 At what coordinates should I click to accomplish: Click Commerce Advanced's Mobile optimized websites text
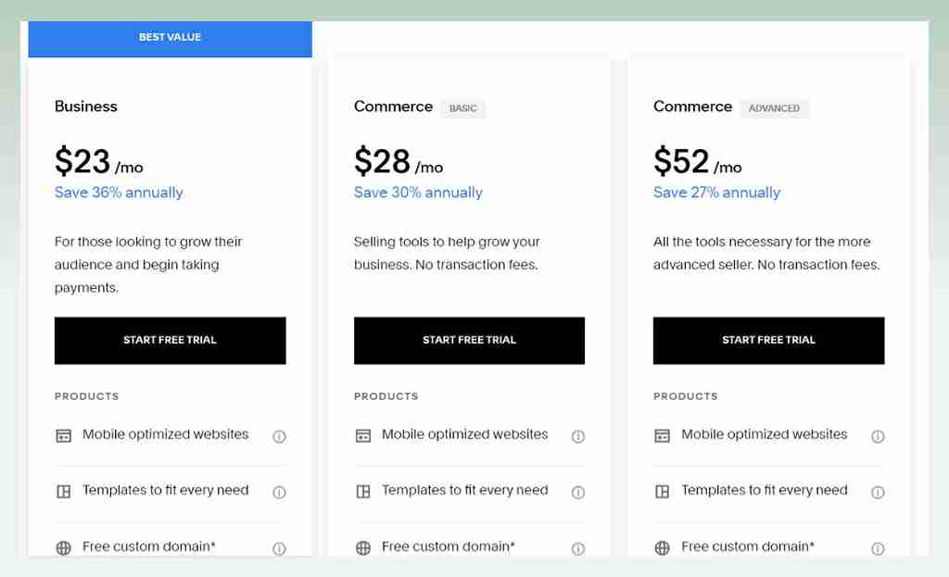[765, 434]
